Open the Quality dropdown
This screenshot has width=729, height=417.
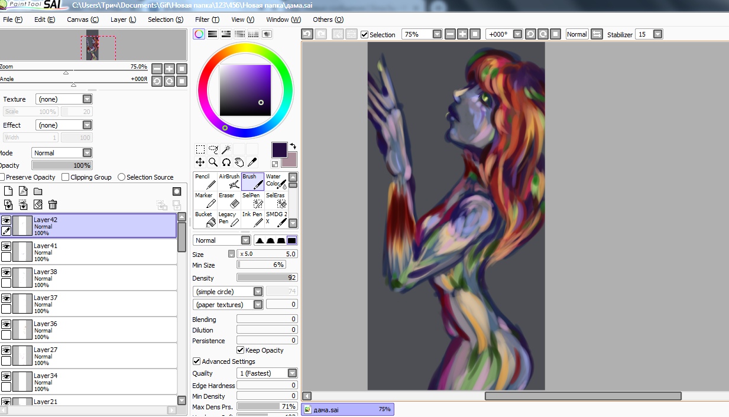click(x=267, y=373)
